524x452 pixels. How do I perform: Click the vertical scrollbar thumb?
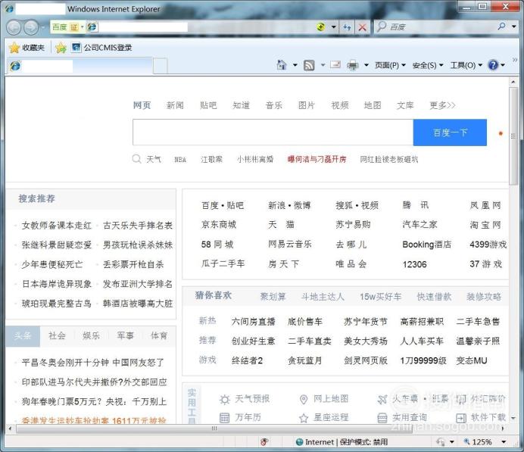pos(513,136)
